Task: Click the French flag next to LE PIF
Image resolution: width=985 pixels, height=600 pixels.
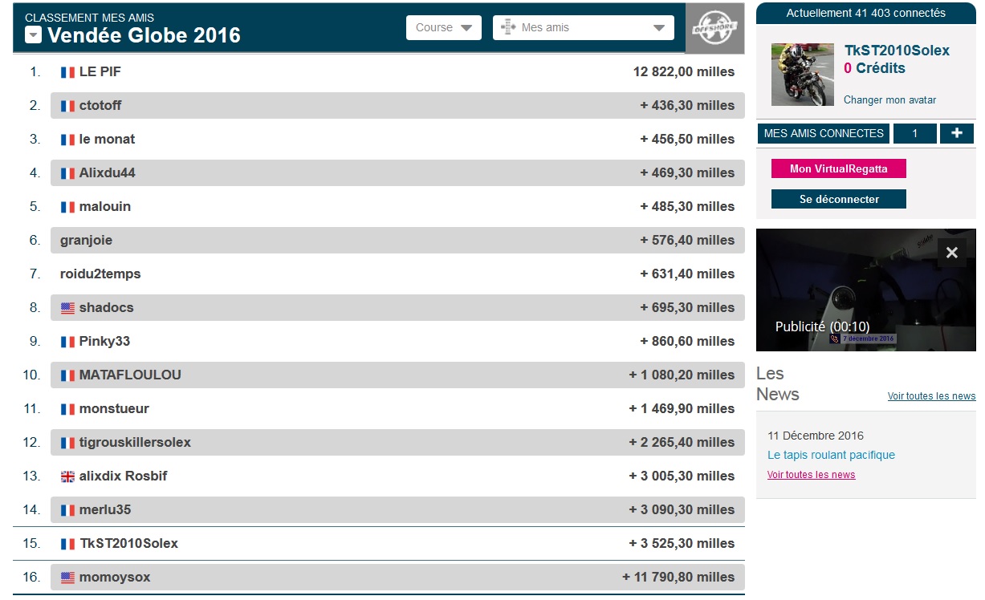Action: [67, 72]
